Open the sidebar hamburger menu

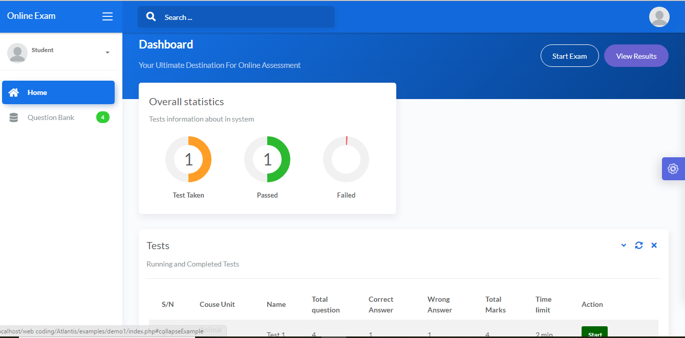(108, 16)
